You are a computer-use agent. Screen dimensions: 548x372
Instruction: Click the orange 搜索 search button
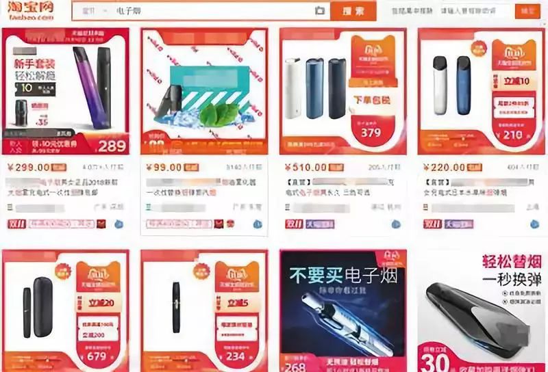(x=353, y=11)
